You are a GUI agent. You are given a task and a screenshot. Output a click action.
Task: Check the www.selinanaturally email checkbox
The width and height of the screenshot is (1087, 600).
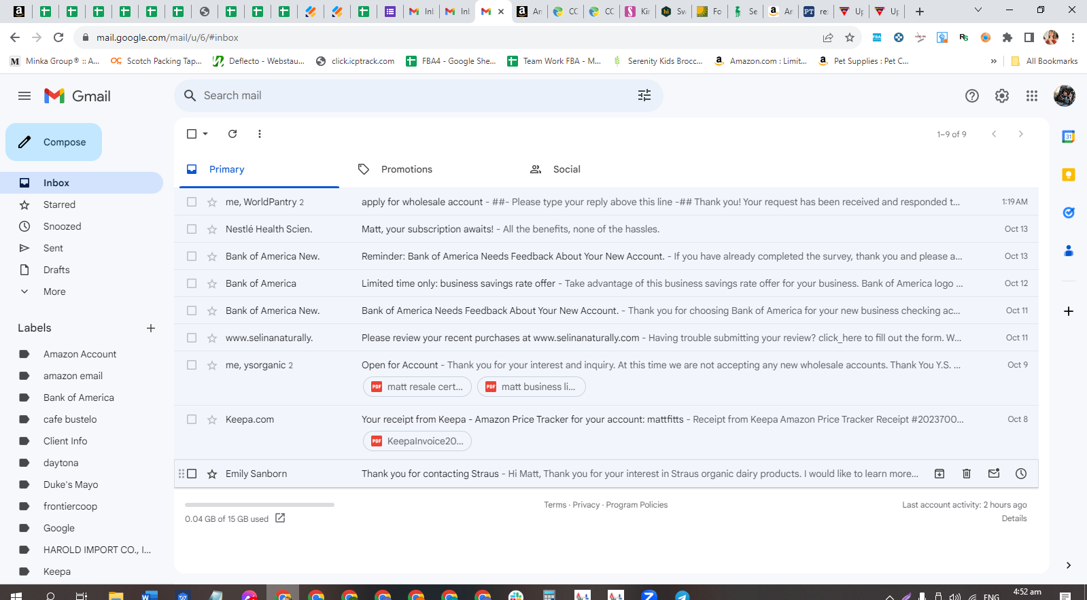192,338
